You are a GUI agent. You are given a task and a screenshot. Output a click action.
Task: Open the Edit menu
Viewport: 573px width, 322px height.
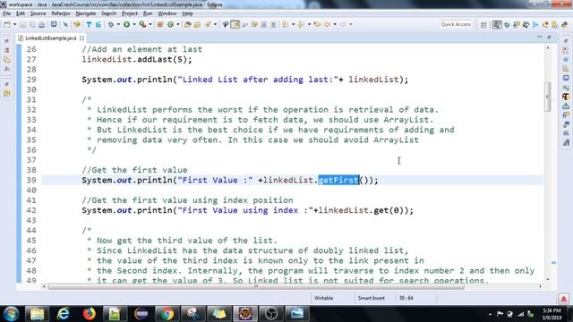(21, 13)
